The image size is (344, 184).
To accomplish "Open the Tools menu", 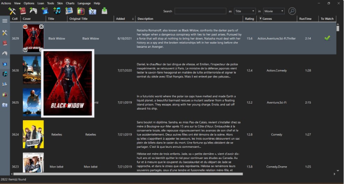I will pyautogui.click(x=51, y=3).
